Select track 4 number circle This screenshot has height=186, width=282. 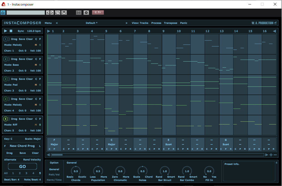click(x=6, y=99)
